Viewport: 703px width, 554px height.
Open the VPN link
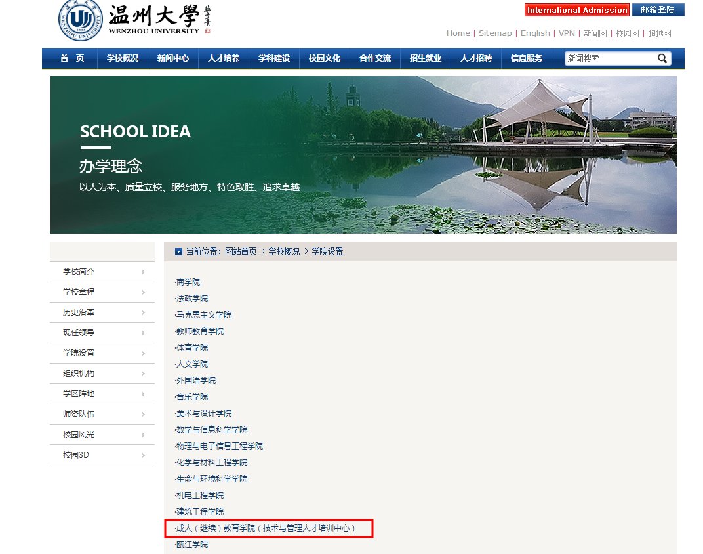[x=567, y=33]
